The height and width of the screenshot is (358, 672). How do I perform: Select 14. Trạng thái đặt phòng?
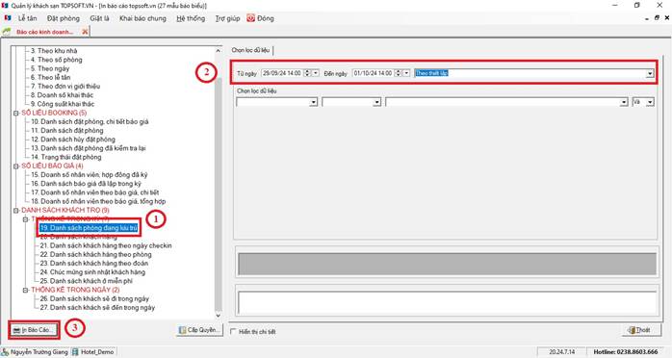pyautogui.click(x=66, y=157)
